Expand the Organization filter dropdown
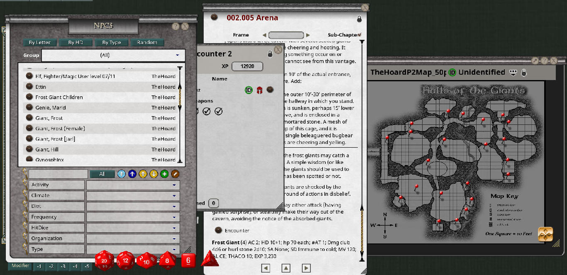Image resolution: width=567 pixels, height=275 pixels. (175, 238)
